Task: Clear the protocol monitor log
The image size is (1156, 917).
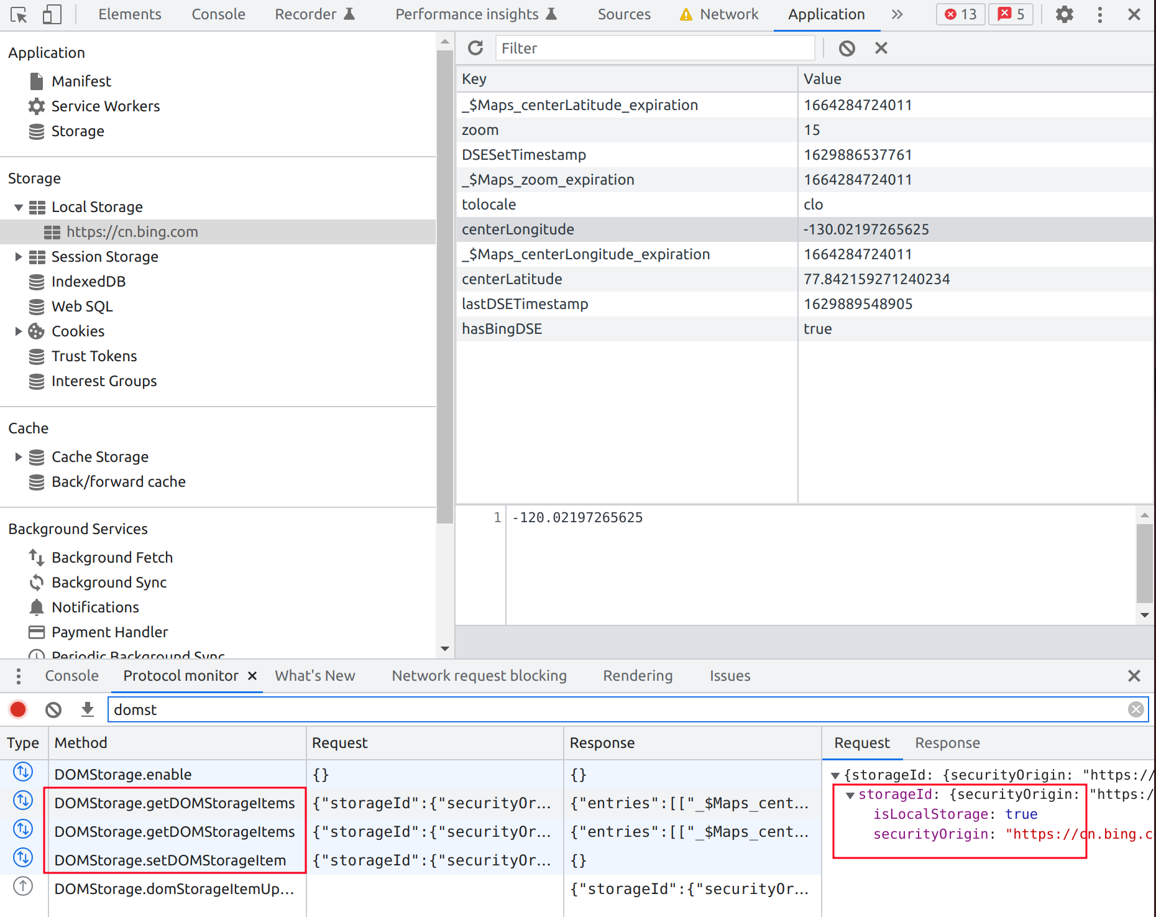Action: 53,709
